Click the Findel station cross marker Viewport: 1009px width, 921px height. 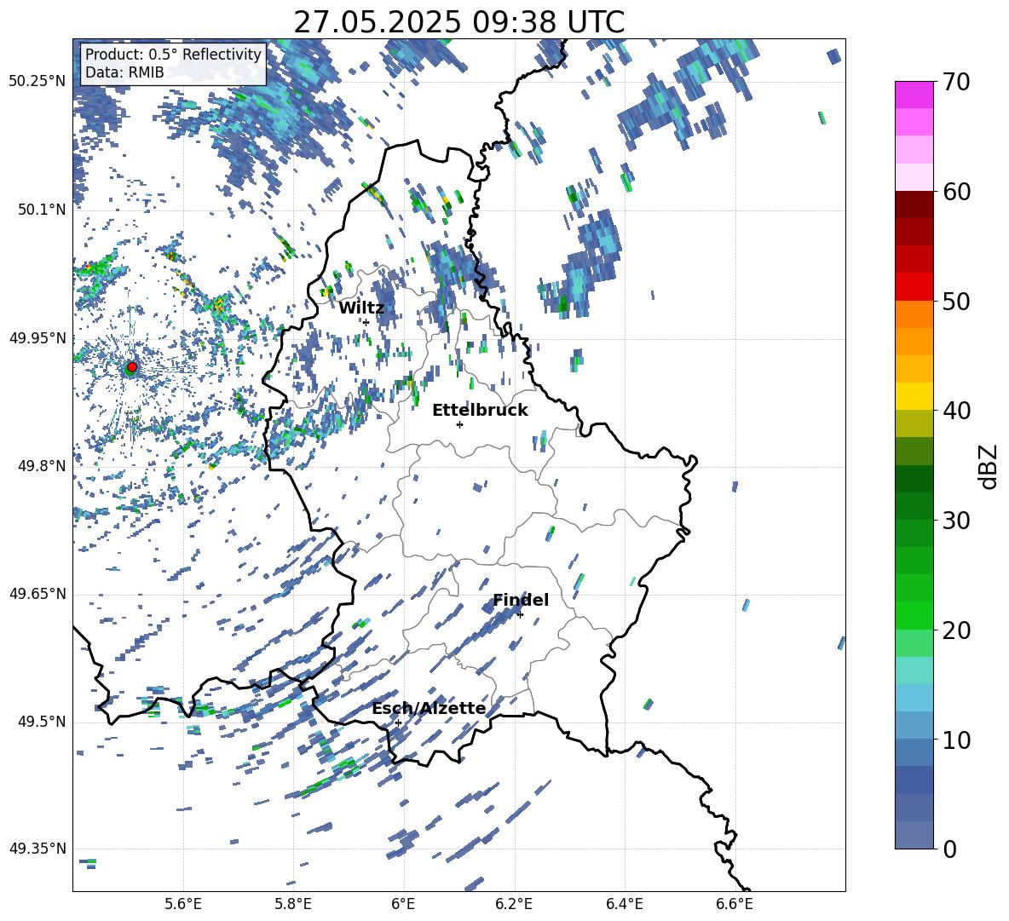click(520, 615)
